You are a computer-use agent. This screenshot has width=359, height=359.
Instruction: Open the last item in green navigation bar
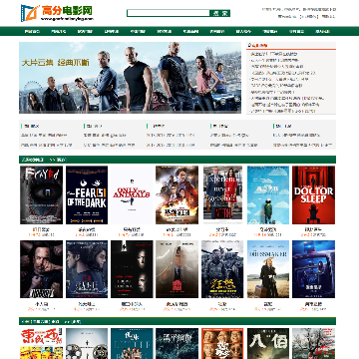[x=322, y=32]
